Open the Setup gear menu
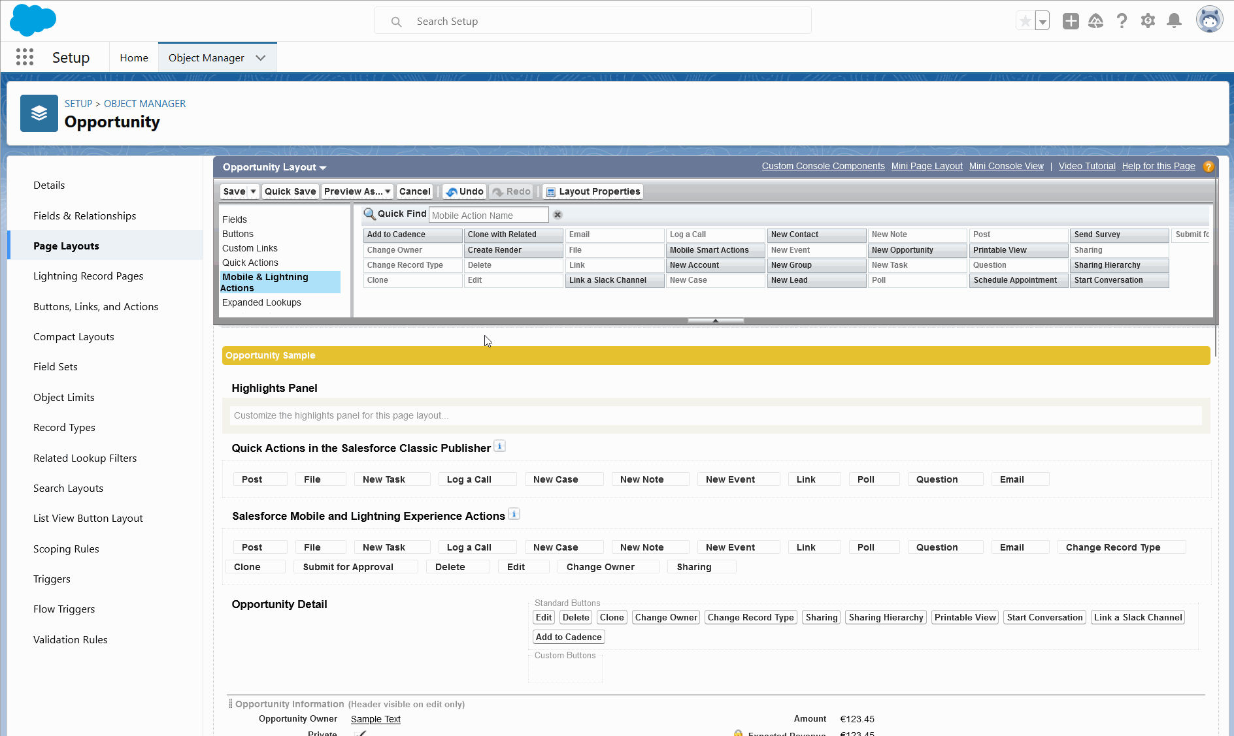Screen dimensions: 1234x736 1148,21
